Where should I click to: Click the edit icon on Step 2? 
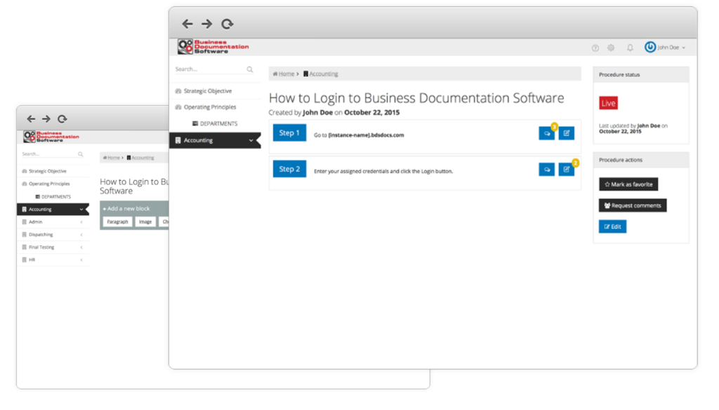[567, 169]
